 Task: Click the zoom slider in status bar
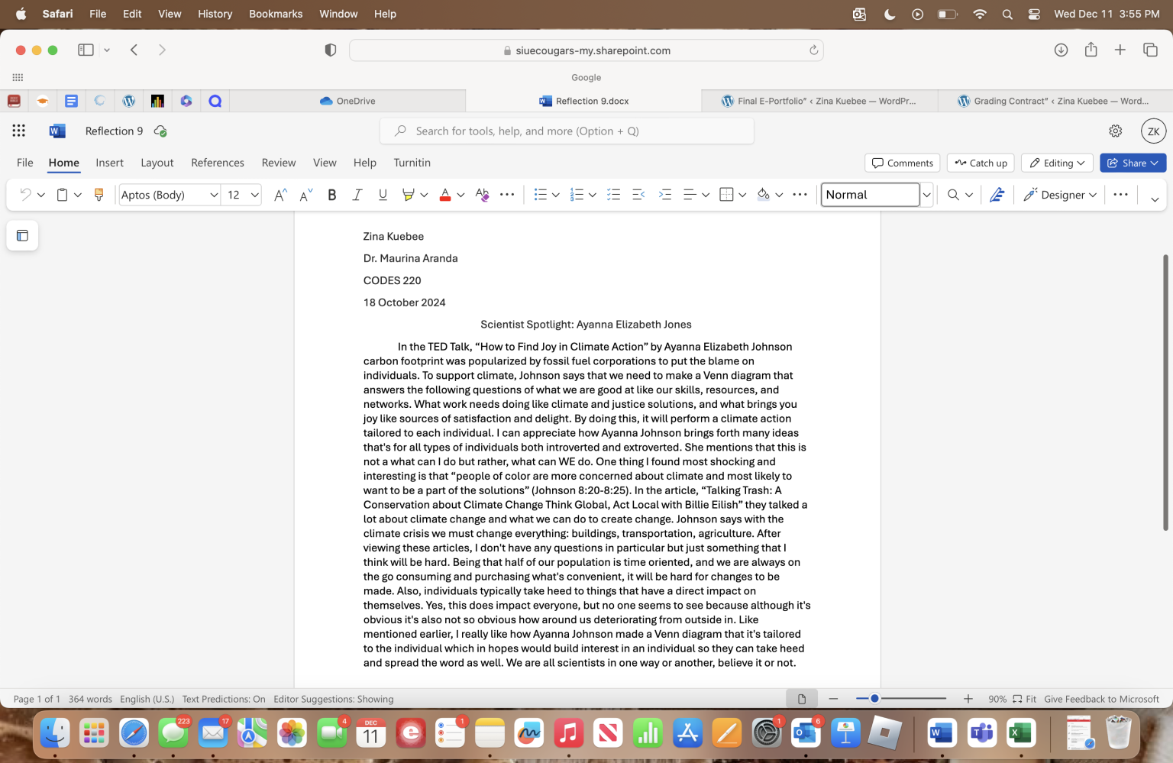coord(900,698)
